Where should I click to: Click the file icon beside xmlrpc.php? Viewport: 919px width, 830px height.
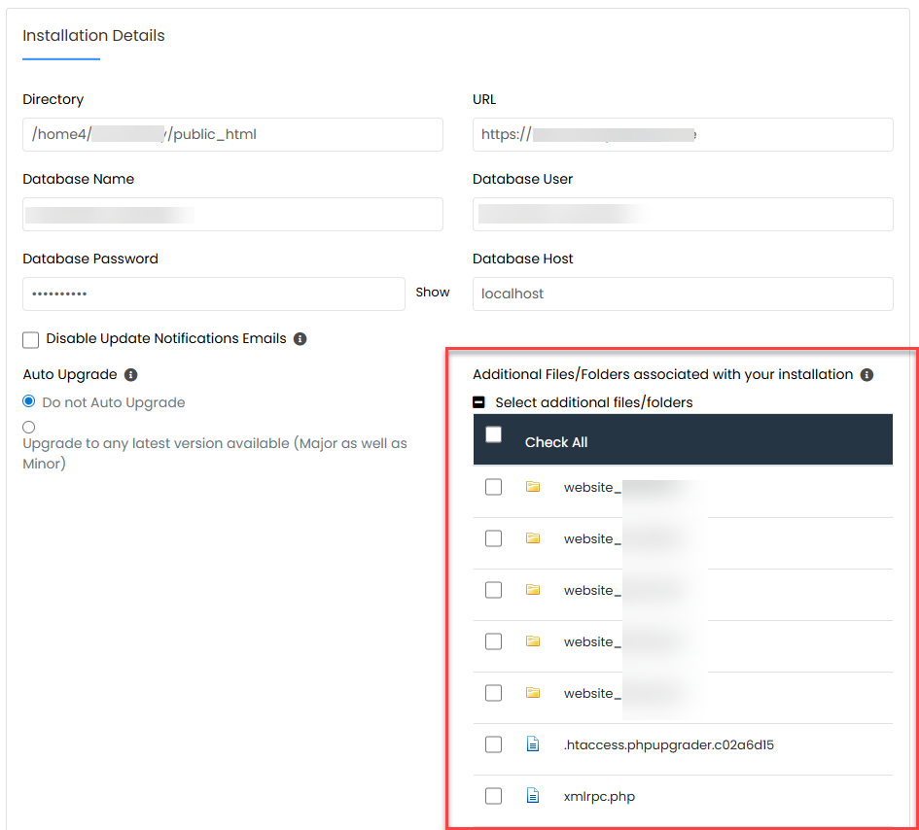(532, 795)
